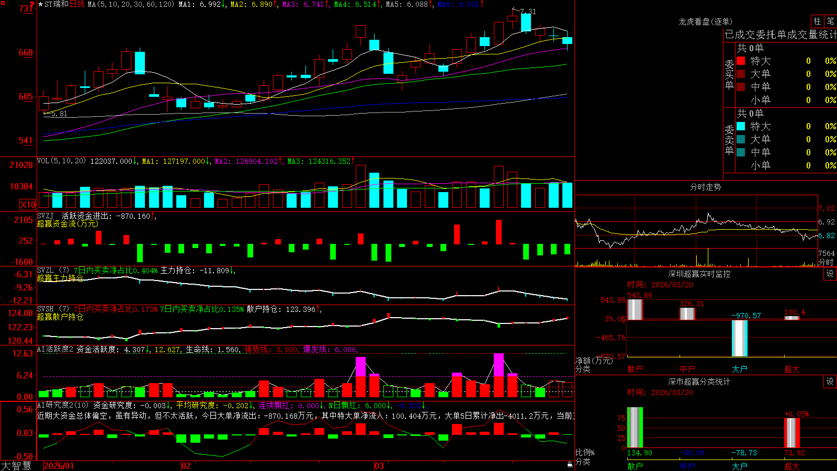Click the 龙虎看盘(逐单) panel title
This screenshot has width=837, height=471.
point(706,21)
